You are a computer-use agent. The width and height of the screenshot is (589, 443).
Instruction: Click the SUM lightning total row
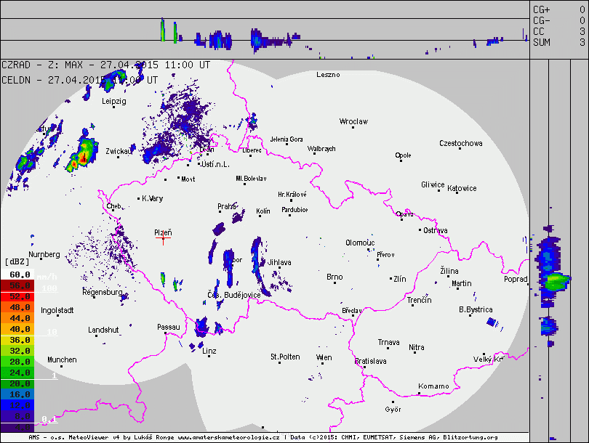542,43
